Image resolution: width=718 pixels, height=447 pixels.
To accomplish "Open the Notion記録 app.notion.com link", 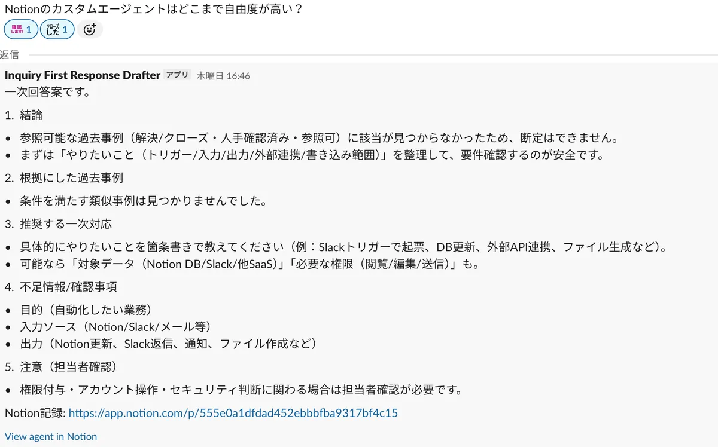I will [x=233, y=413].
